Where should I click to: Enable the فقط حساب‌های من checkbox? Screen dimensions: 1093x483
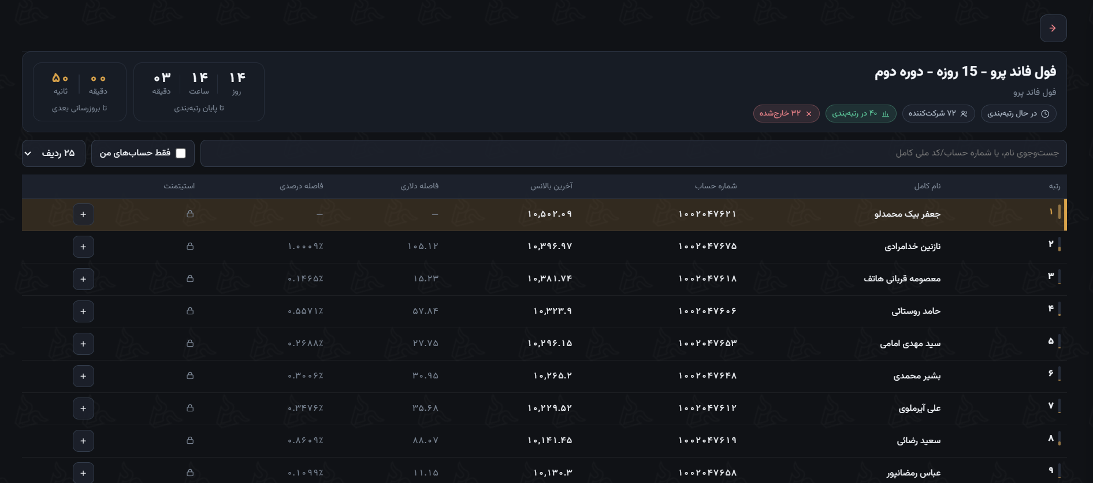pos(181,153)
